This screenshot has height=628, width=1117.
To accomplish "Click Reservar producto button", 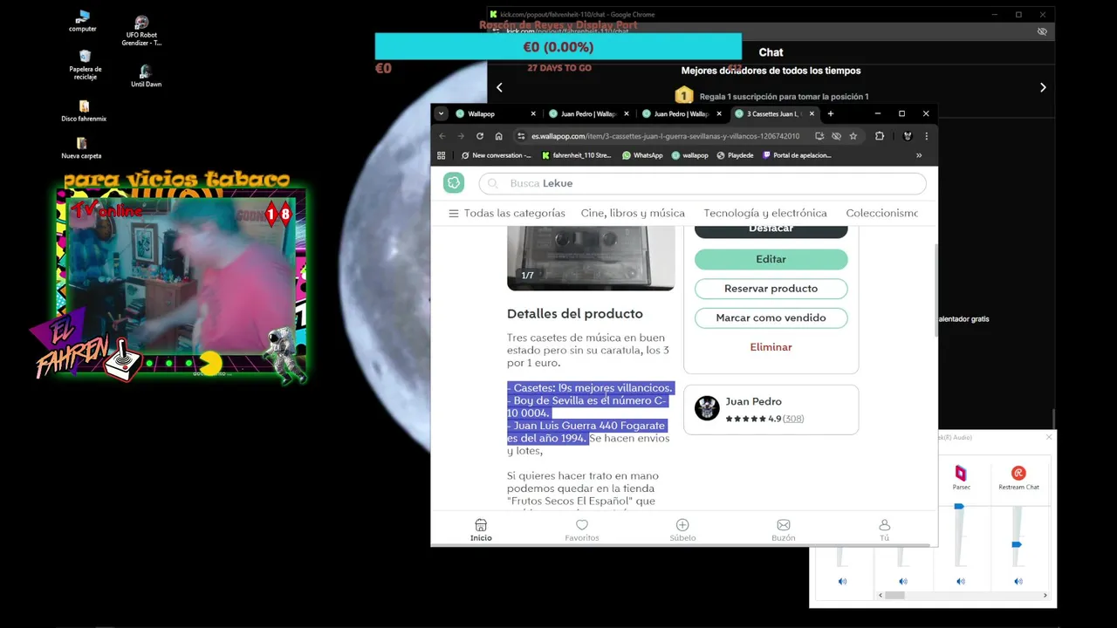I will click(x=771, y=289).
